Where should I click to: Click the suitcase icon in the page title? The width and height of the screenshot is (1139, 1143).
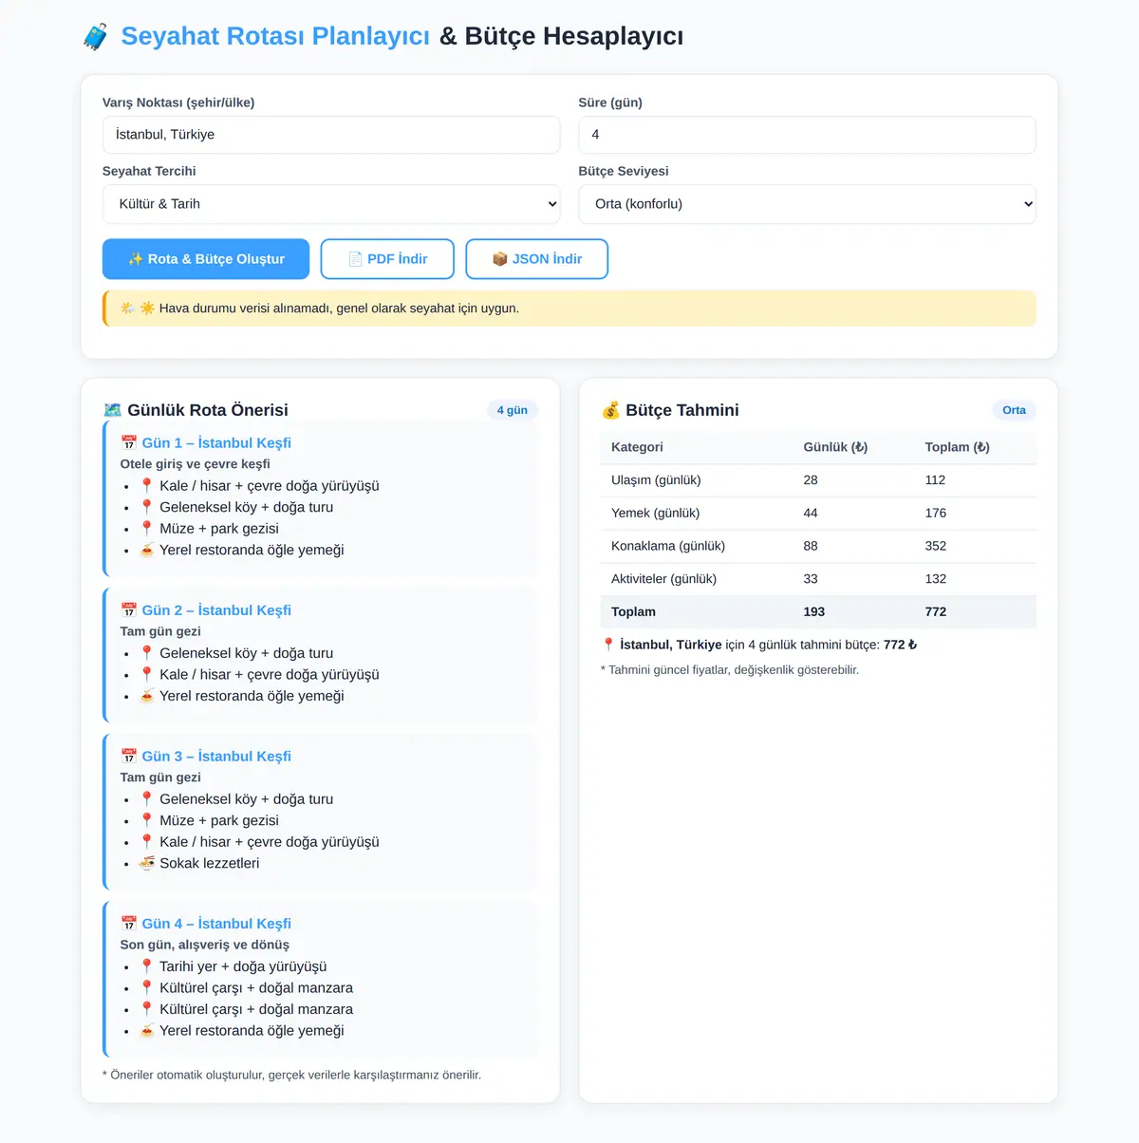96,37
